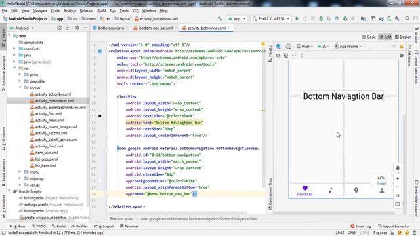Open the app run configuration dropdown
This screenshot has width=420, height=236.
(237, 19)
